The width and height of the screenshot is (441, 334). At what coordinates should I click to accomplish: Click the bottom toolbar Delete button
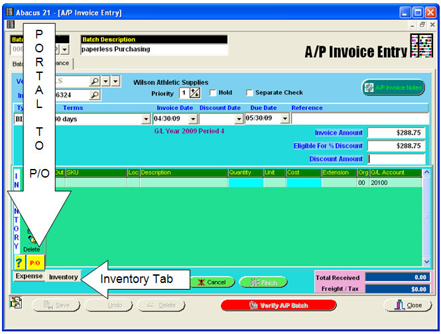coord(161,306)
